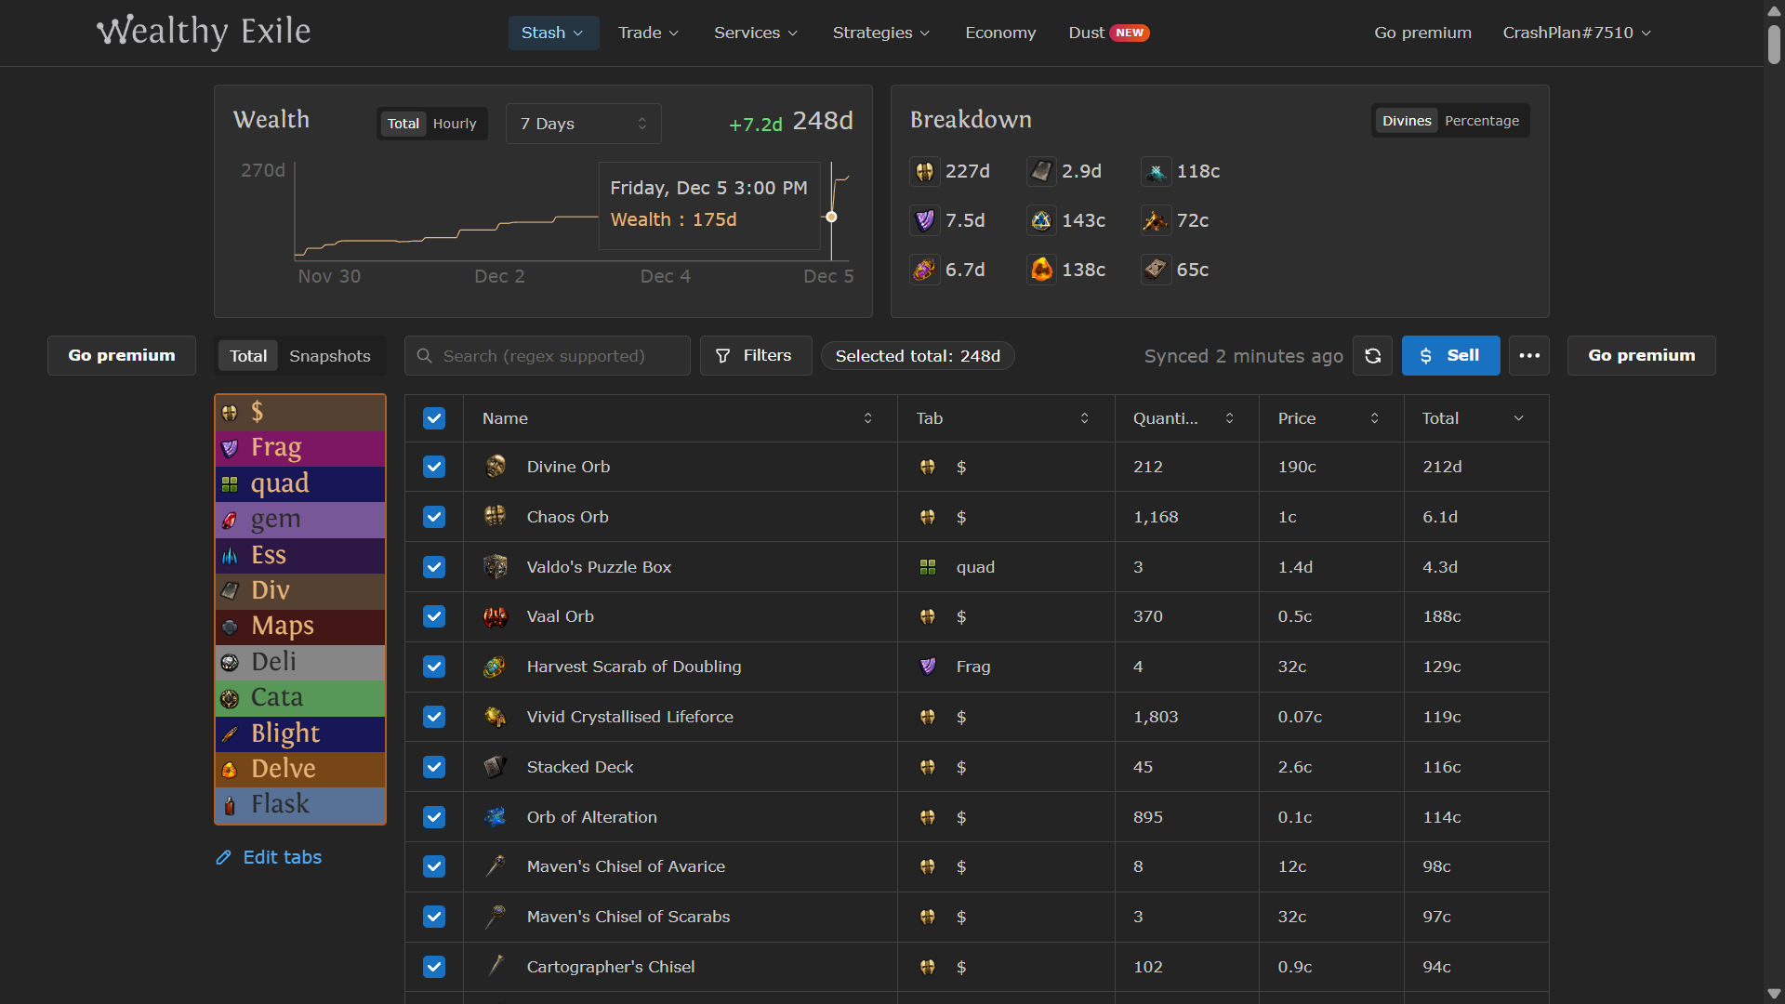
Task: Open the CrashPlan#7510 account menu
Action: (1577, 33)
